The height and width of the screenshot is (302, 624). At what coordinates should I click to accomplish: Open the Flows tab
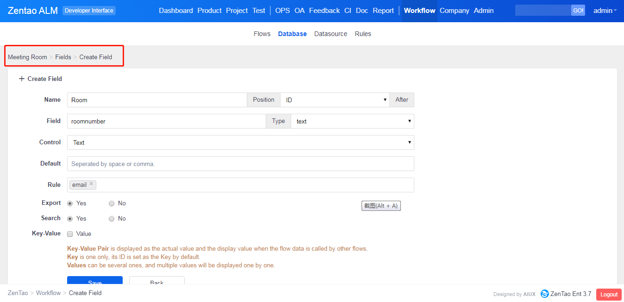262,34
